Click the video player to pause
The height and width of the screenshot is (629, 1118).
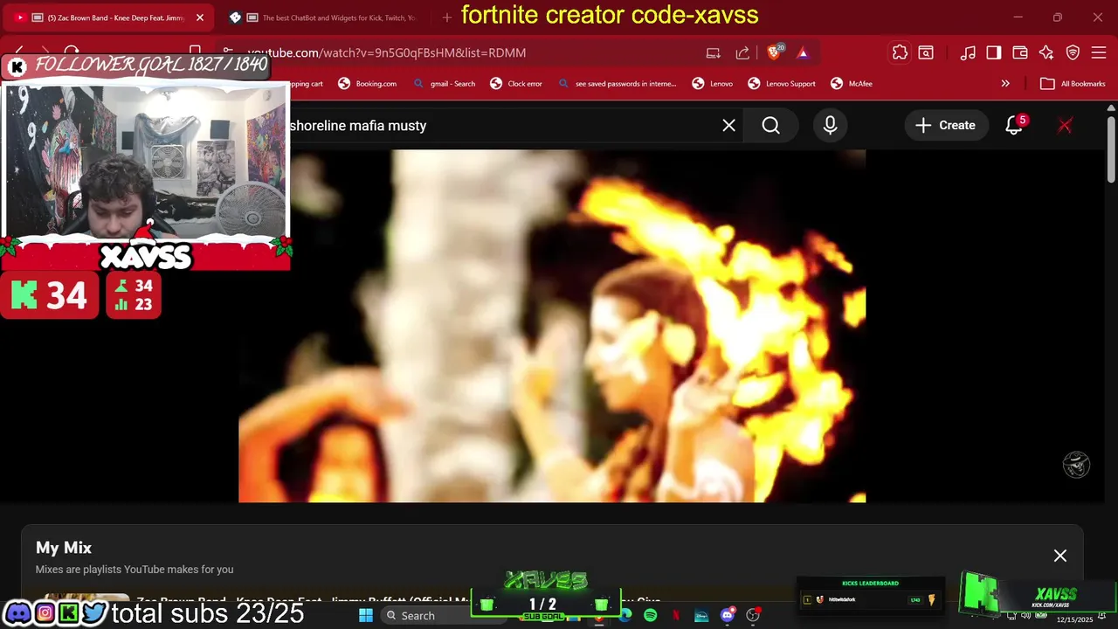click(552, 326)
